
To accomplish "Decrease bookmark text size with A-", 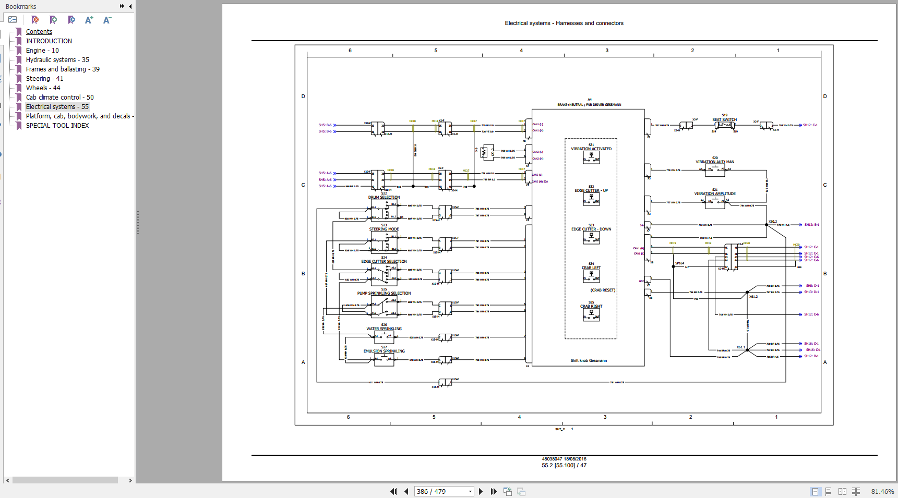I will pos(107,20).
